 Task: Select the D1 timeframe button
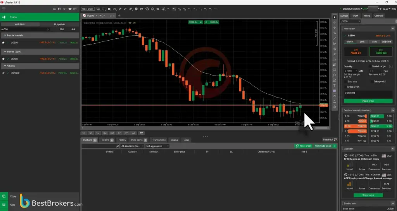coord(200,9)
